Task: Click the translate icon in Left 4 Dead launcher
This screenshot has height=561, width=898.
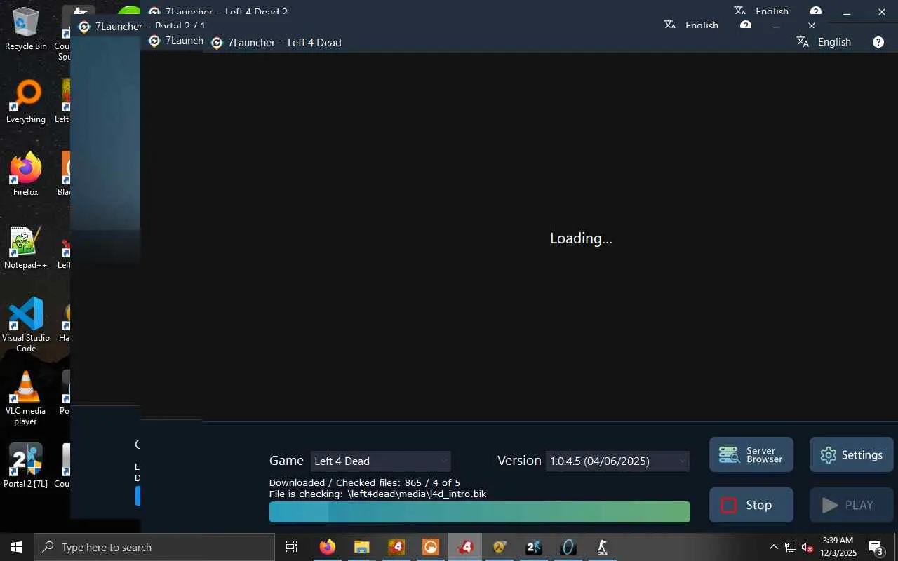Action: point(803,42)
